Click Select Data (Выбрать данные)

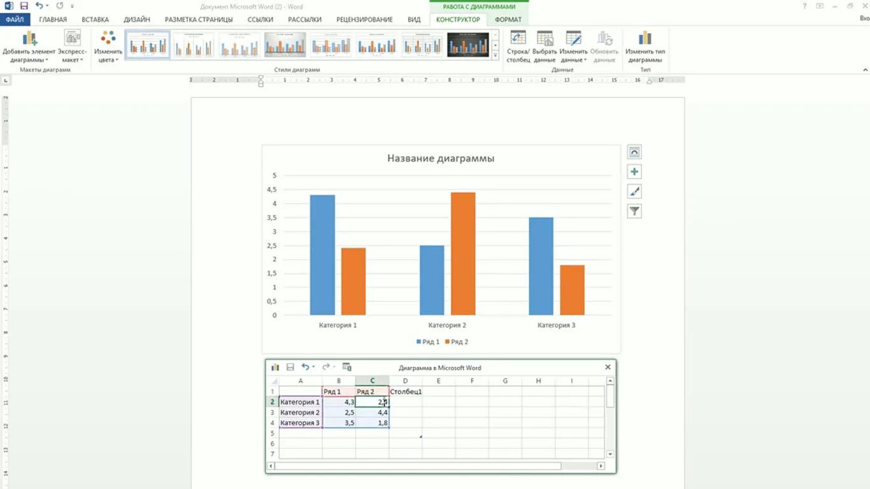pos(545,46)
